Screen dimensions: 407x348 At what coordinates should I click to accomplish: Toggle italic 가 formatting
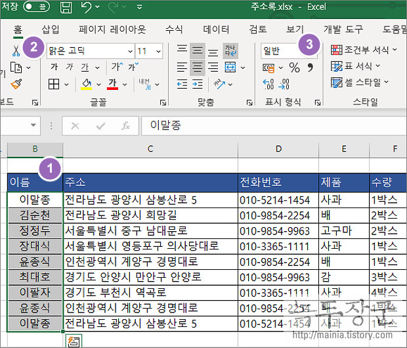coord(70,67)
